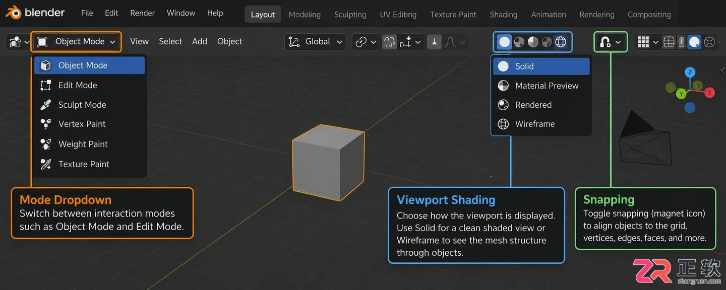Toggle proportional editing button
Screen dimensions: 726x290
point(434,42)
